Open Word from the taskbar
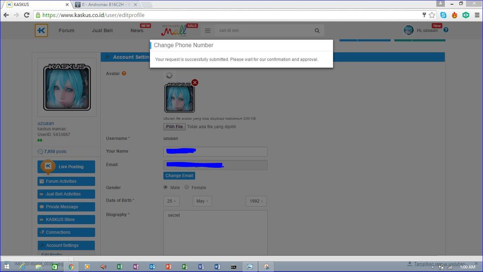The width and height of the screenshot is (483, 272). (x=217, y=266)
